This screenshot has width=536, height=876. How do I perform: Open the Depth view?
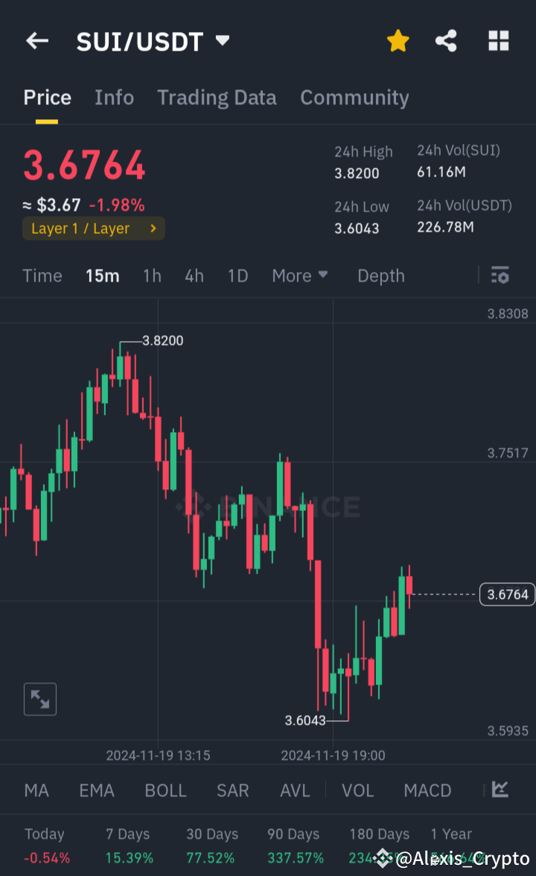click(x=380, y=275)
